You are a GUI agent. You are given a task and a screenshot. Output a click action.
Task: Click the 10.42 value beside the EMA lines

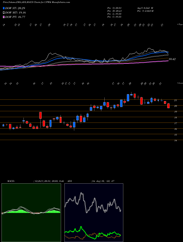coord(172,59)
